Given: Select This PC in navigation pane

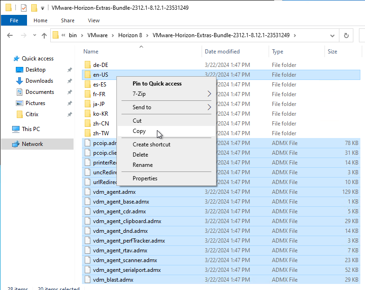Looking at the screenshot, I should [x=31, y=129].
